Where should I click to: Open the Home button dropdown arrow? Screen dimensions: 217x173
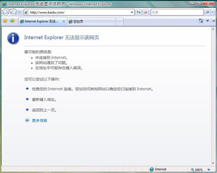pos(208,21)
